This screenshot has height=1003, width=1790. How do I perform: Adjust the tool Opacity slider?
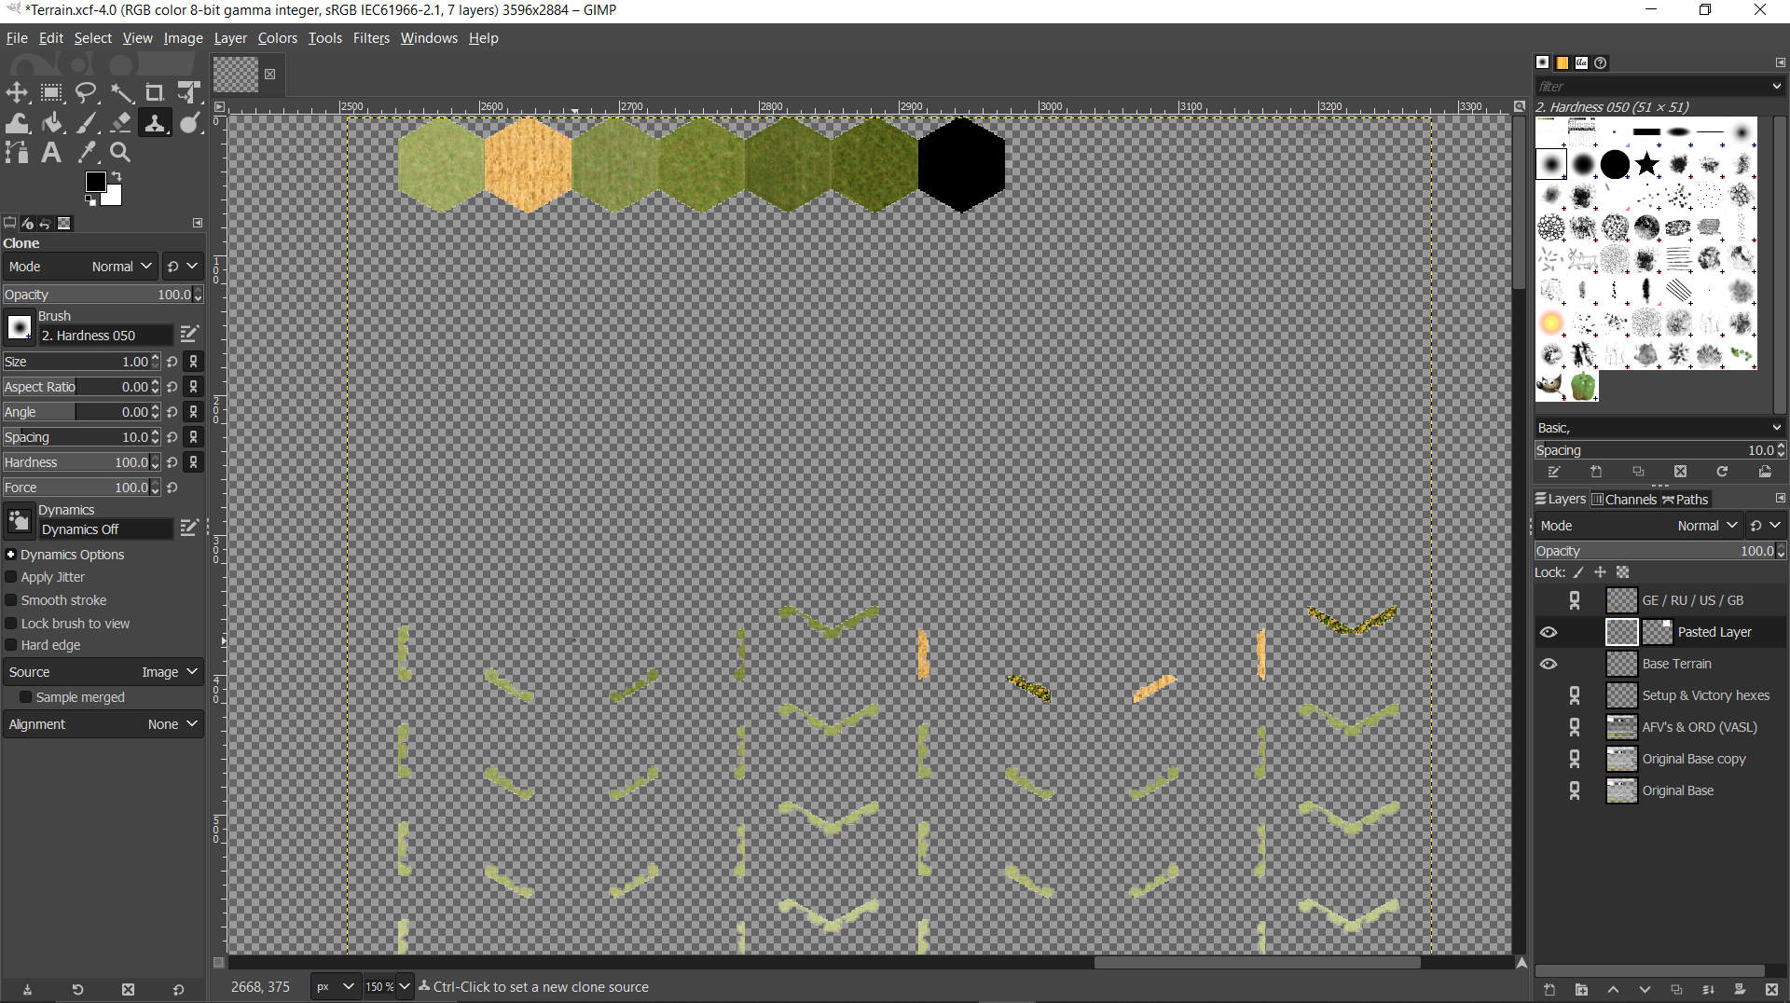(103, 295)
